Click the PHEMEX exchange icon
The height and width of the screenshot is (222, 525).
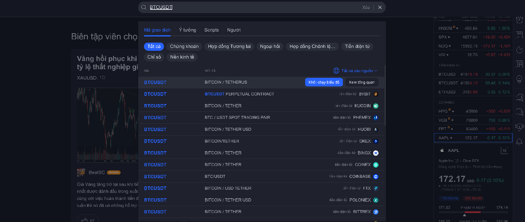[376, 118]
